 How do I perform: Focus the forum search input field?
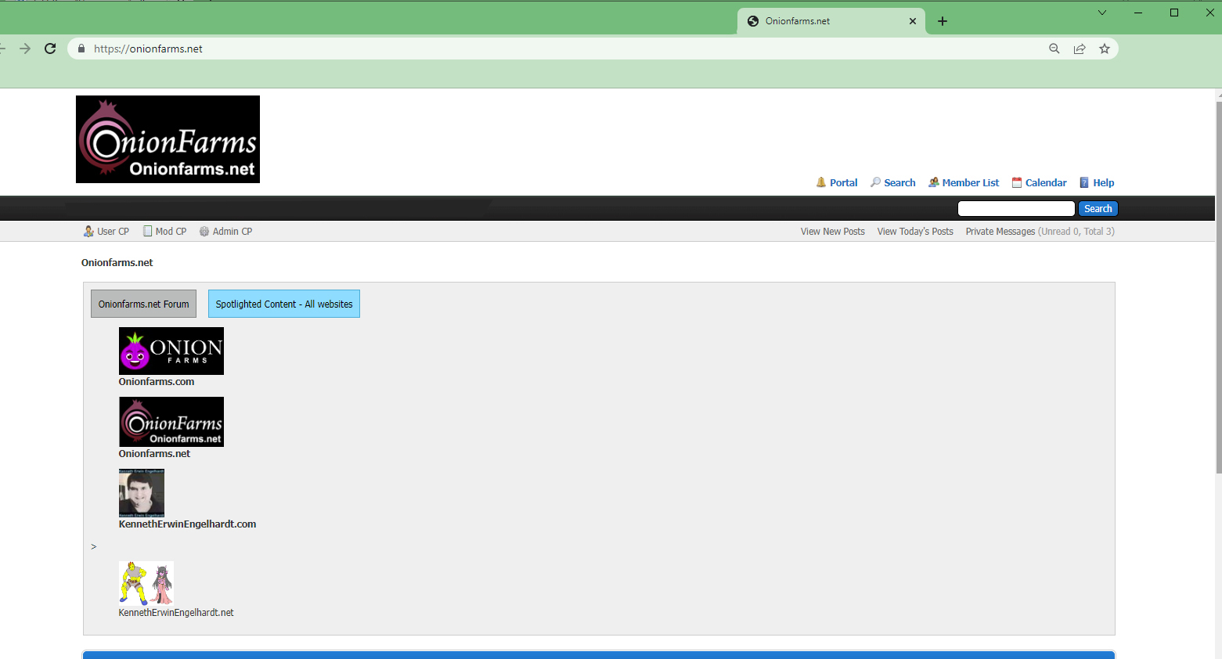click(x=1016, y=208)
